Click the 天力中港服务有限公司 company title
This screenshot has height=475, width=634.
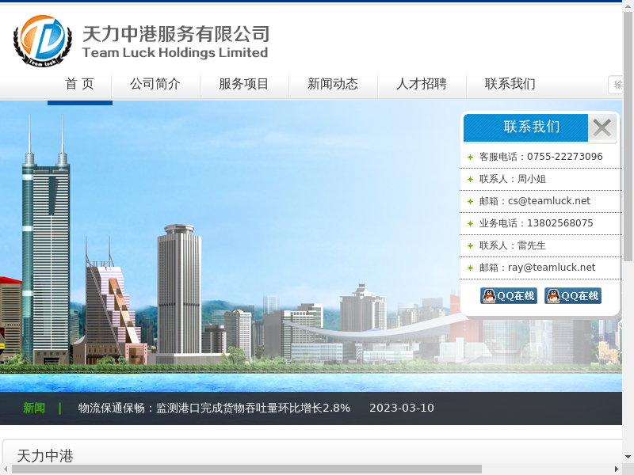pos(176,34)
